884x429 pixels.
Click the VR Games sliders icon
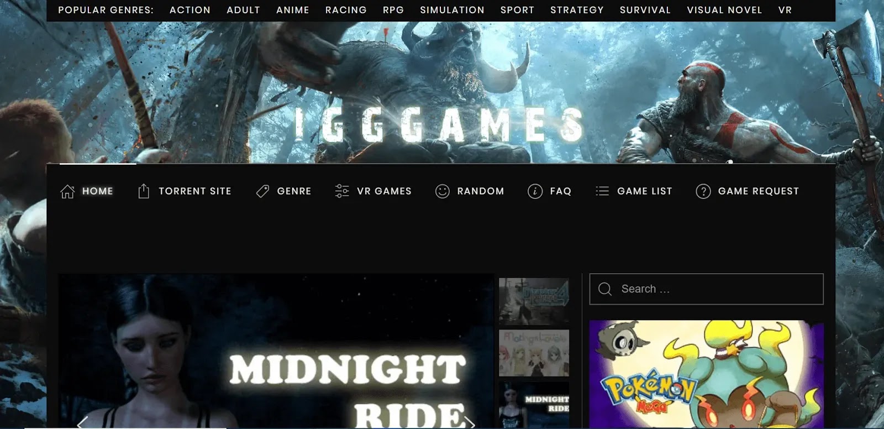(342, 191)
